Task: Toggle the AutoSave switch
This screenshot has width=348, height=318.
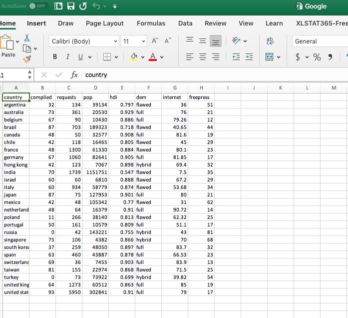Action: (x=39, y=6)
